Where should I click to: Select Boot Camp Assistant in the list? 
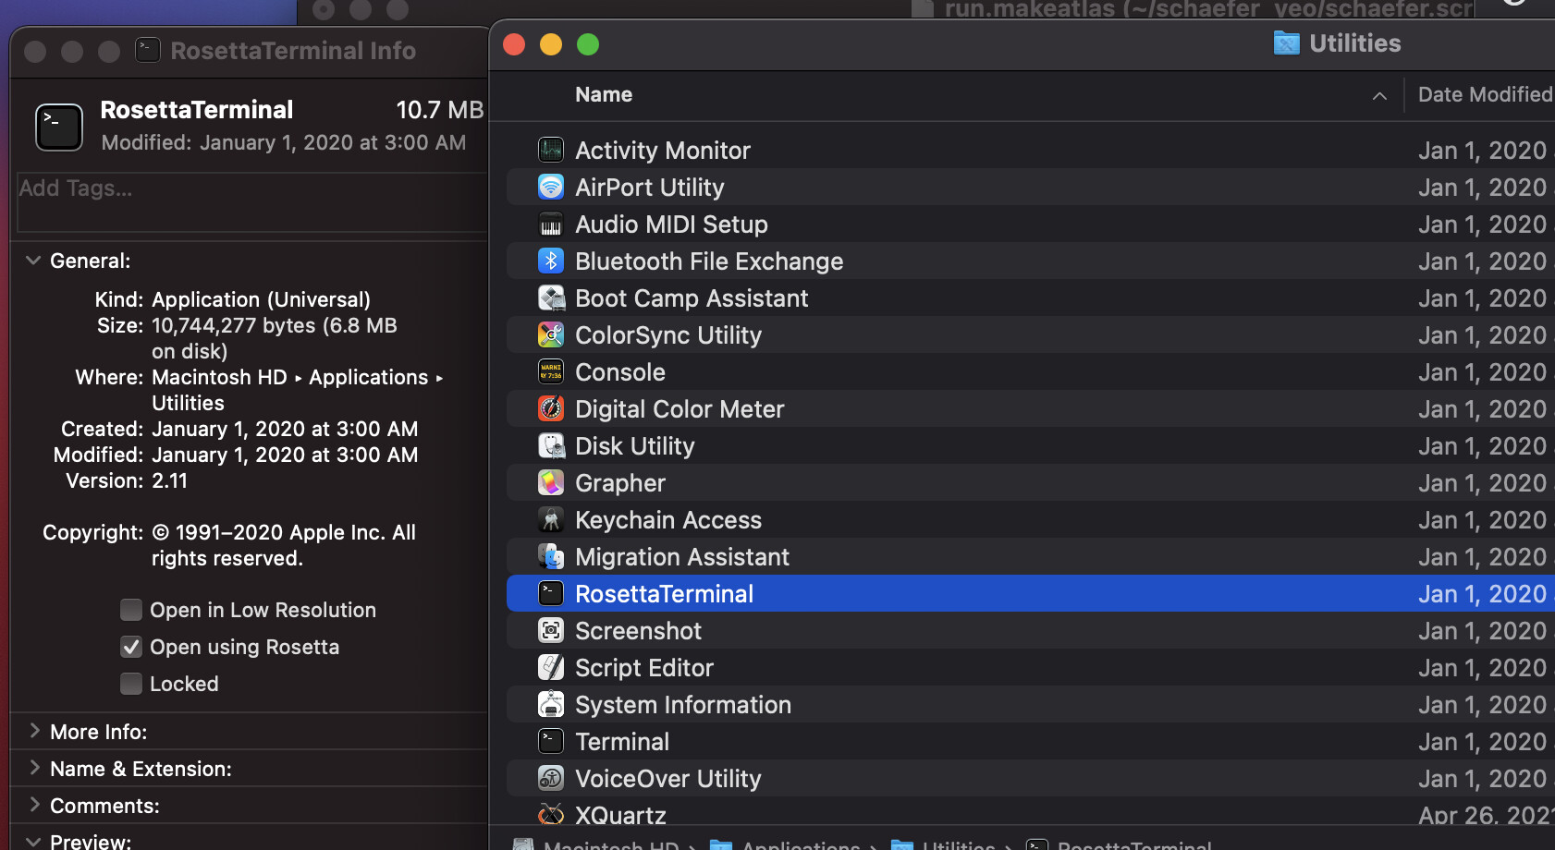(692, 297)
